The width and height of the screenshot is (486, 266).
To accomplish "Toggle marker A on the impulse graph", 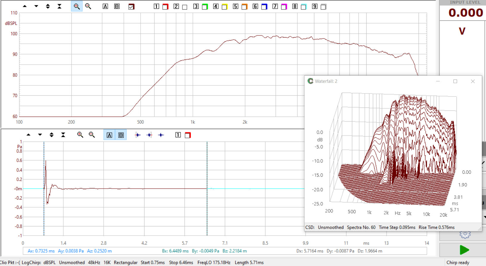I will pos(110,135).
